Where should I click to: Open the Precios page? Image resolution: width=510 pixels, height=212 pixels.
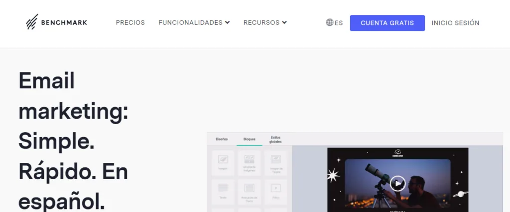pyautogui.click(x=130, y=23)
